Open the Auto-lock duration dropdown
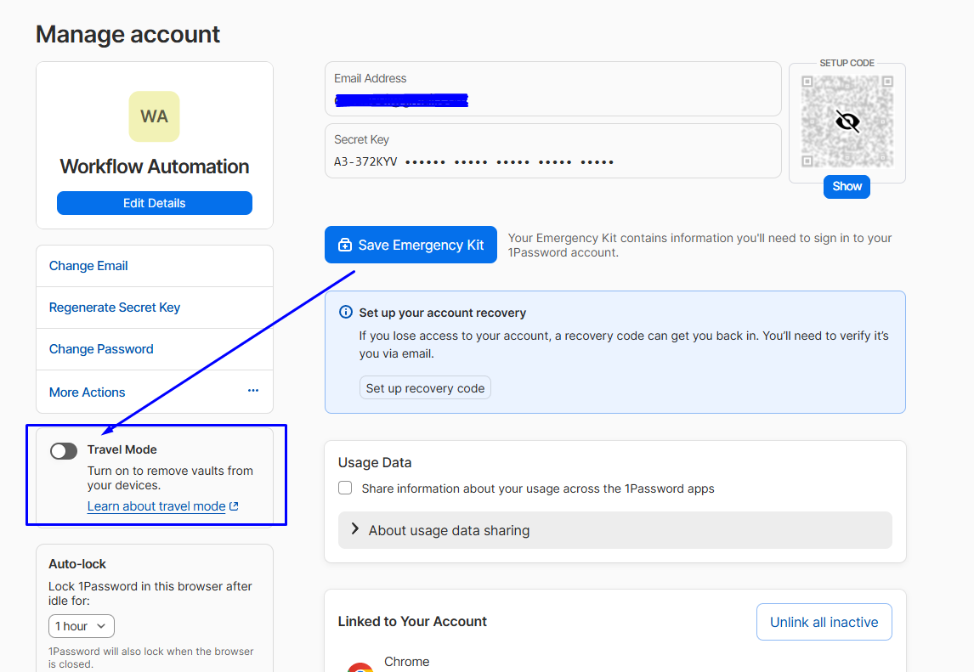Viewport: 974px width, 672px height. pyautogui.click(x=81, y=625)
